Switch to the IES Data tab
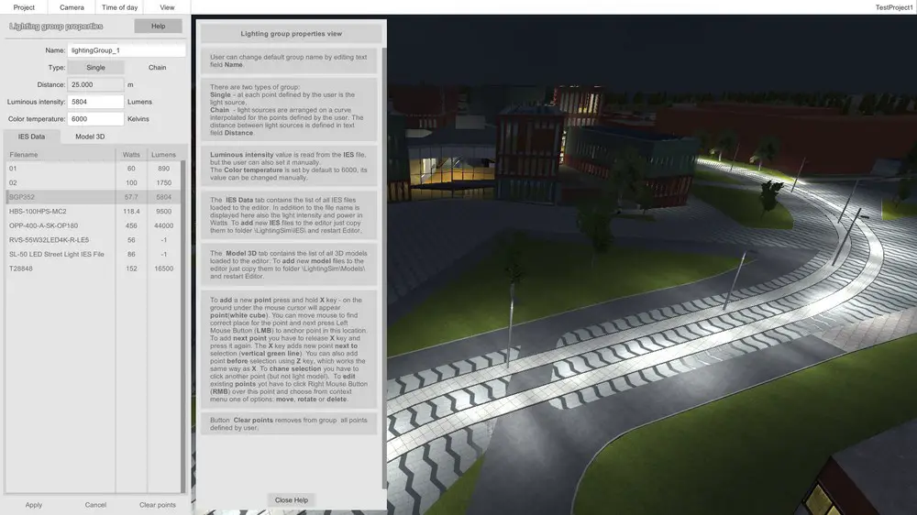917x515 pixels. [x=31, y=137]
